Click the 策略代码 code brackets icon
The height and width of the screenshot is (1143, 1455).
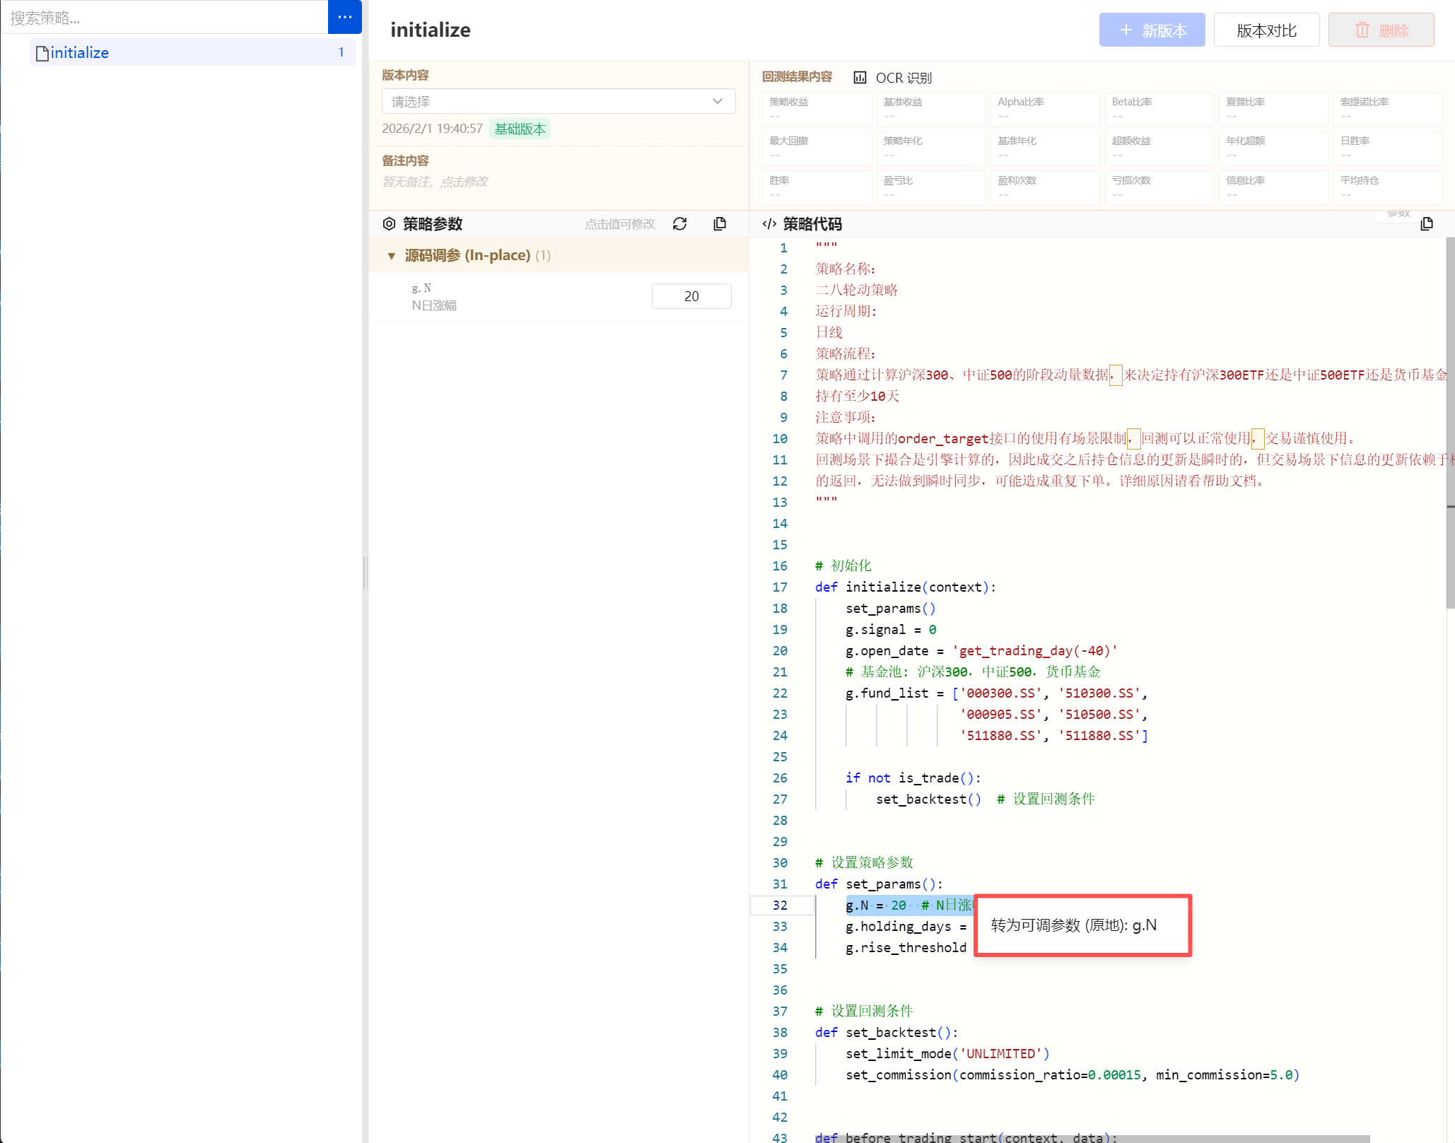(x=769, y=224)
